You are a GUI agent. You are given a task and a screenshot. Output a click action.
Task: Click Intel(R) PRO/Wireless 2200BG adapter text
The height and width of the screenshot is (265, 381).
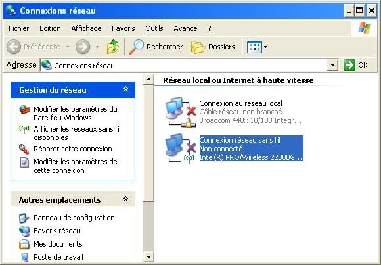(251, 157)
